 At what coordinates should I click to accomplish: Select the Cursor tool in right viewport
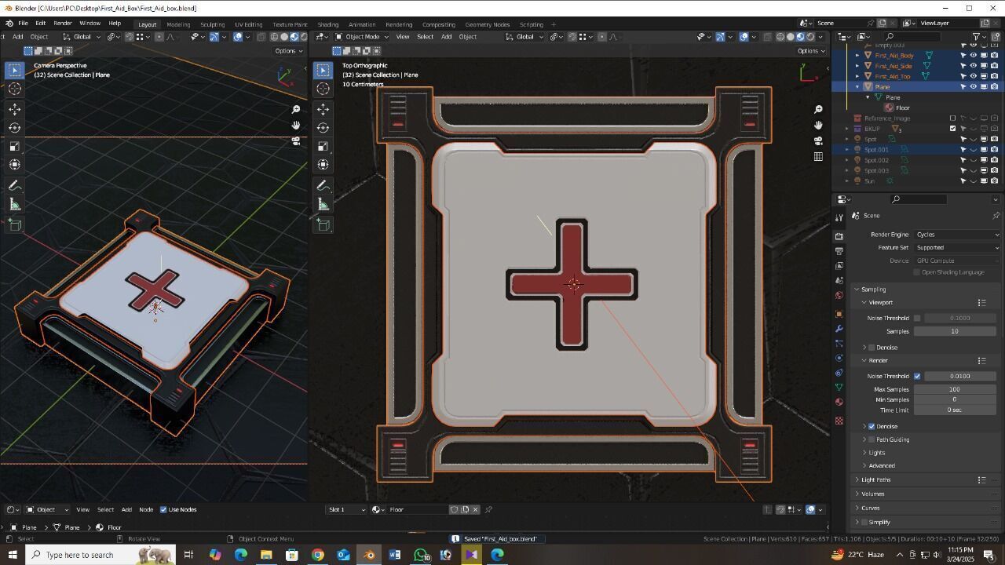[x=323, y=89]
